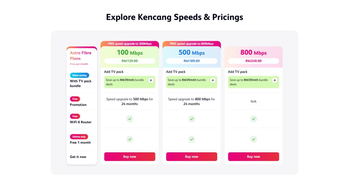Screen dimensions: 362x189
Task: Click the Free badge above Promotion
Action: 75,99
